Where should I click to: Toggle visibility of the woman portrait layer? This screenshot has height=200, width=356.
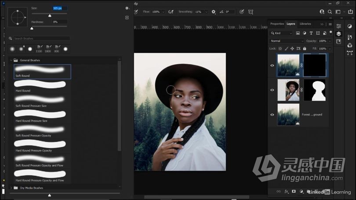(272, 90)
